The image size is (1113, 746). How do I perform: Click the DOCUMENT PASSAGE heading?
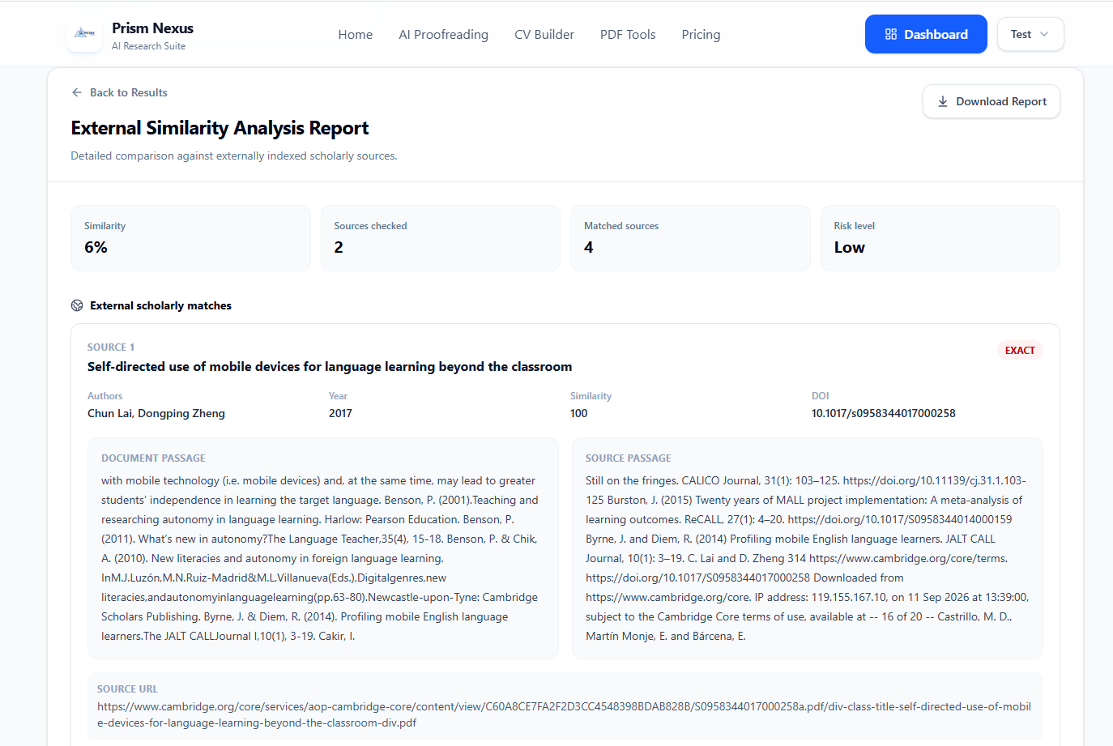(x=153, y=458)
